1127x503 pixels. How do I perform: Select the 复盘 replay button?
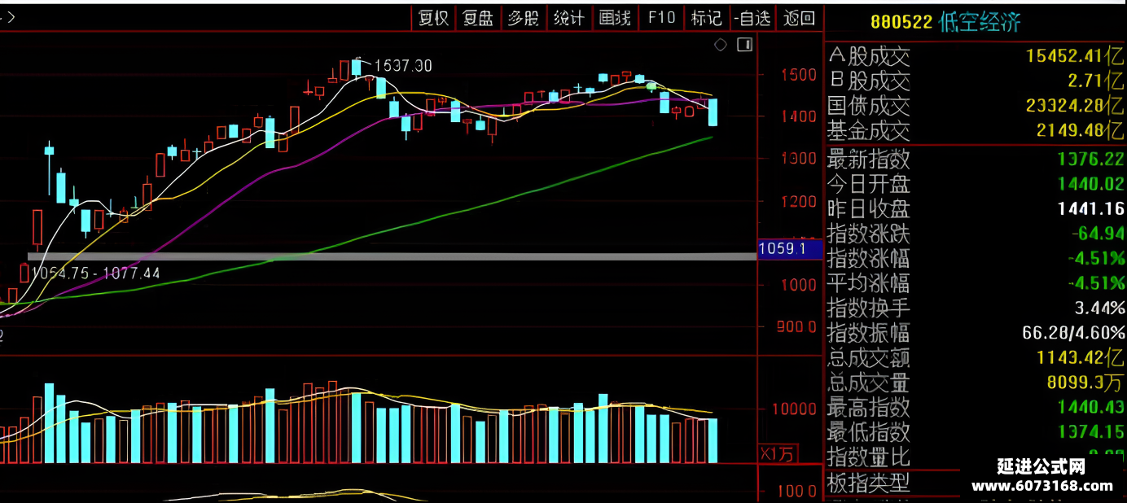[478, 18]
